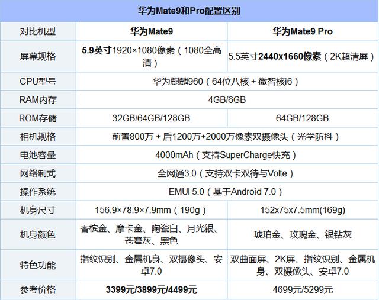The width and height of the screenshot is (379, 300).
Task: Select the RAM内存 row label
Action: pos(38,100)
